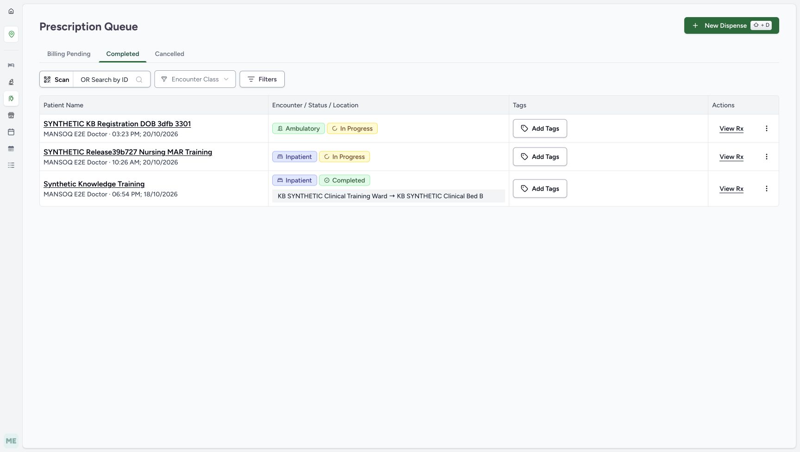This screenshot has width=800, height=452.
Task: Click the Completed status badge in table
Action: pyautogui.click(x=344, y=180)
